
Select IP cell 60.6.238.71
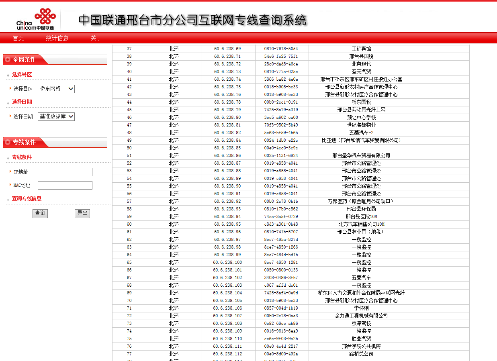point(228,56)
